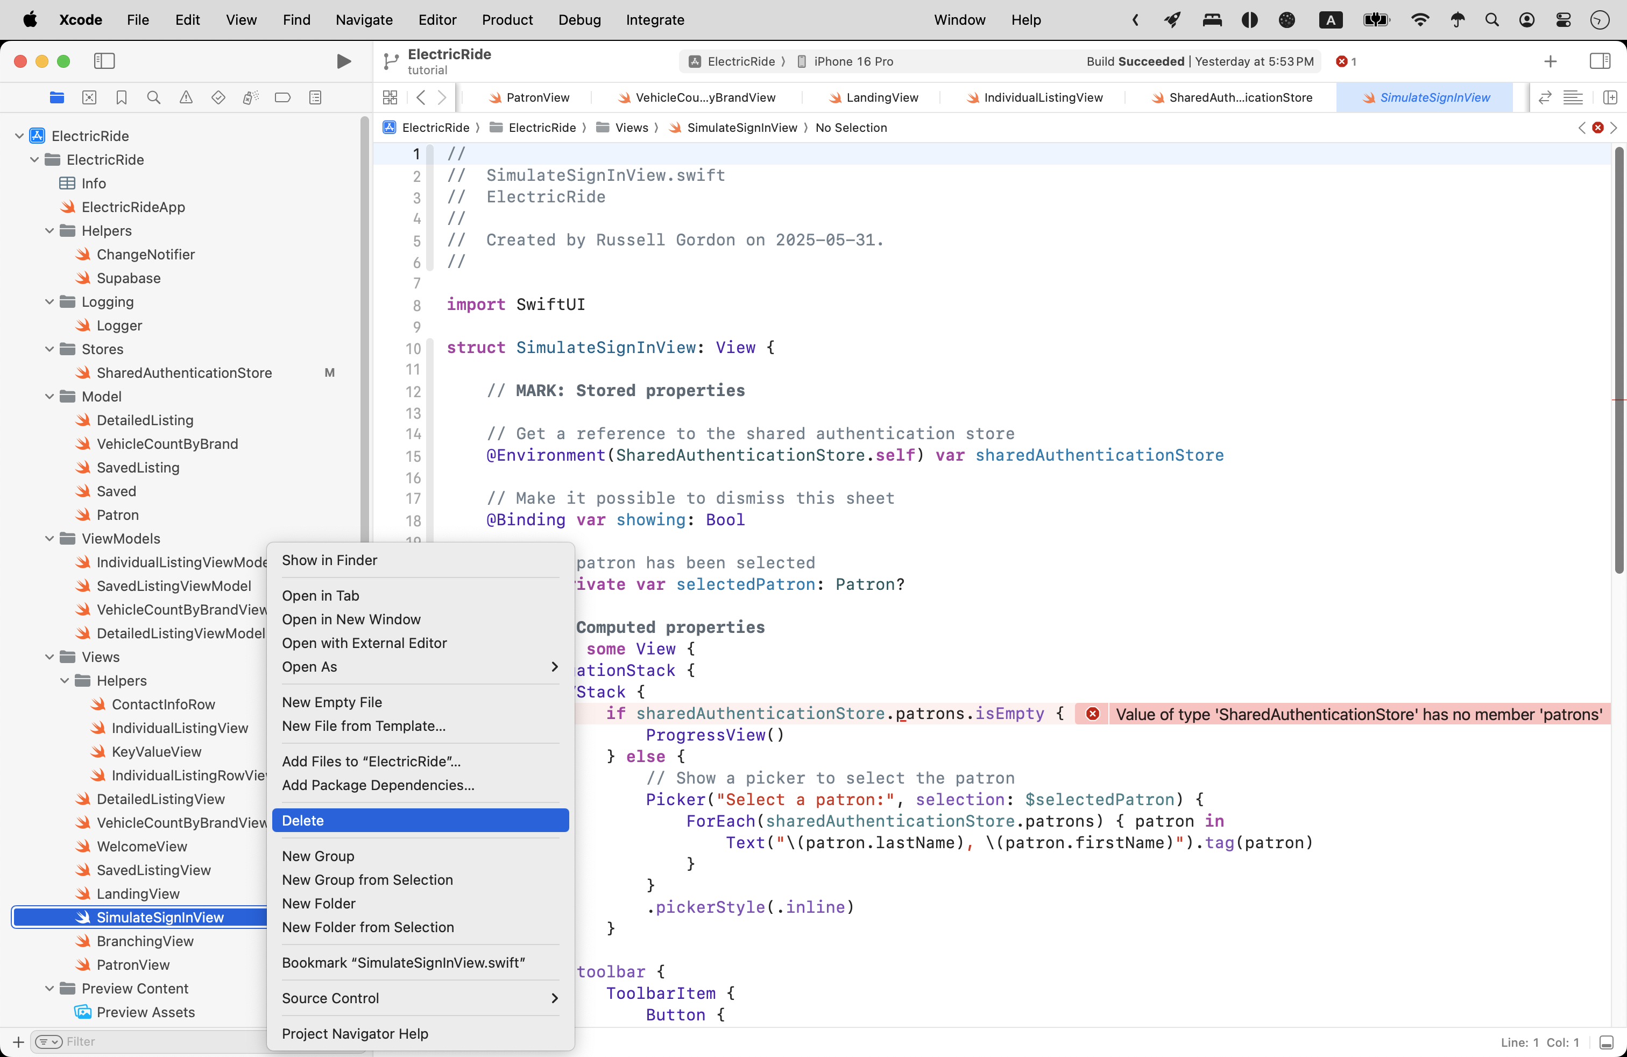Collapse the Stores folder
Viewport: 1627px width, 1057px height.
click(49, 349)
